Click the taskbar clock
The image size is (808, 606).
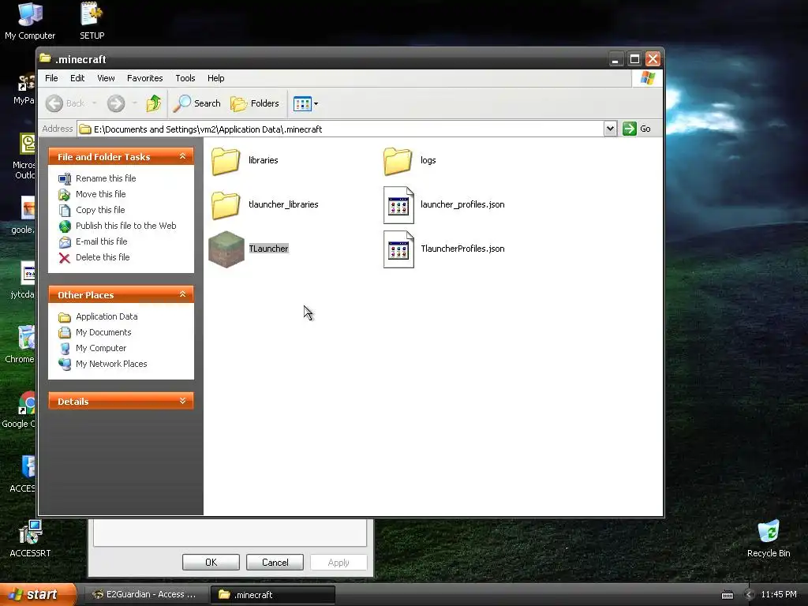[x=779, y=595]
